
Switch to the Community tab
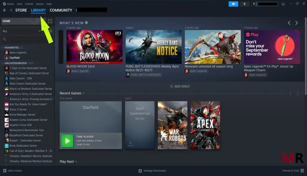point(61,10)
